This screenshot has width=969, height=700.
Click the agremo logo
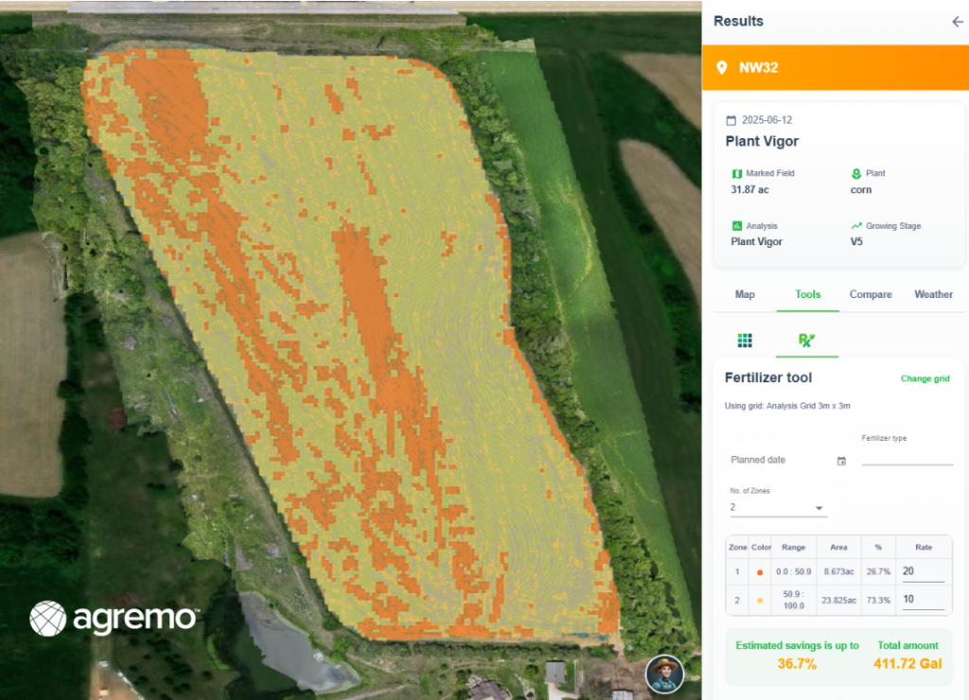click(x=114, y=619)
